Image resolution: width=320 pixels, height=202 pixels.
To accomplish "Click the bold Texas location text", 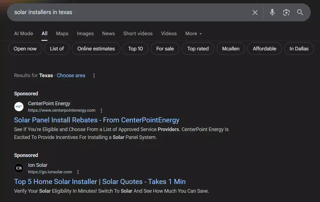I will (x=46, y=75).
